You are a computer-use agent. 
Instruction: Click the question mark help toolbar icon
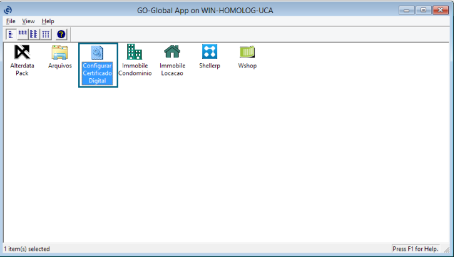(61, 34)
